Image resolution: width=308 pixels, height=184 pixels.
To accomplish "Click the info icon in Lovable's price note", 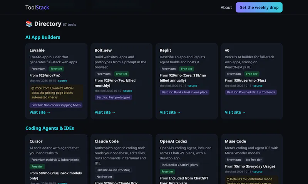I will click(33, 88).
